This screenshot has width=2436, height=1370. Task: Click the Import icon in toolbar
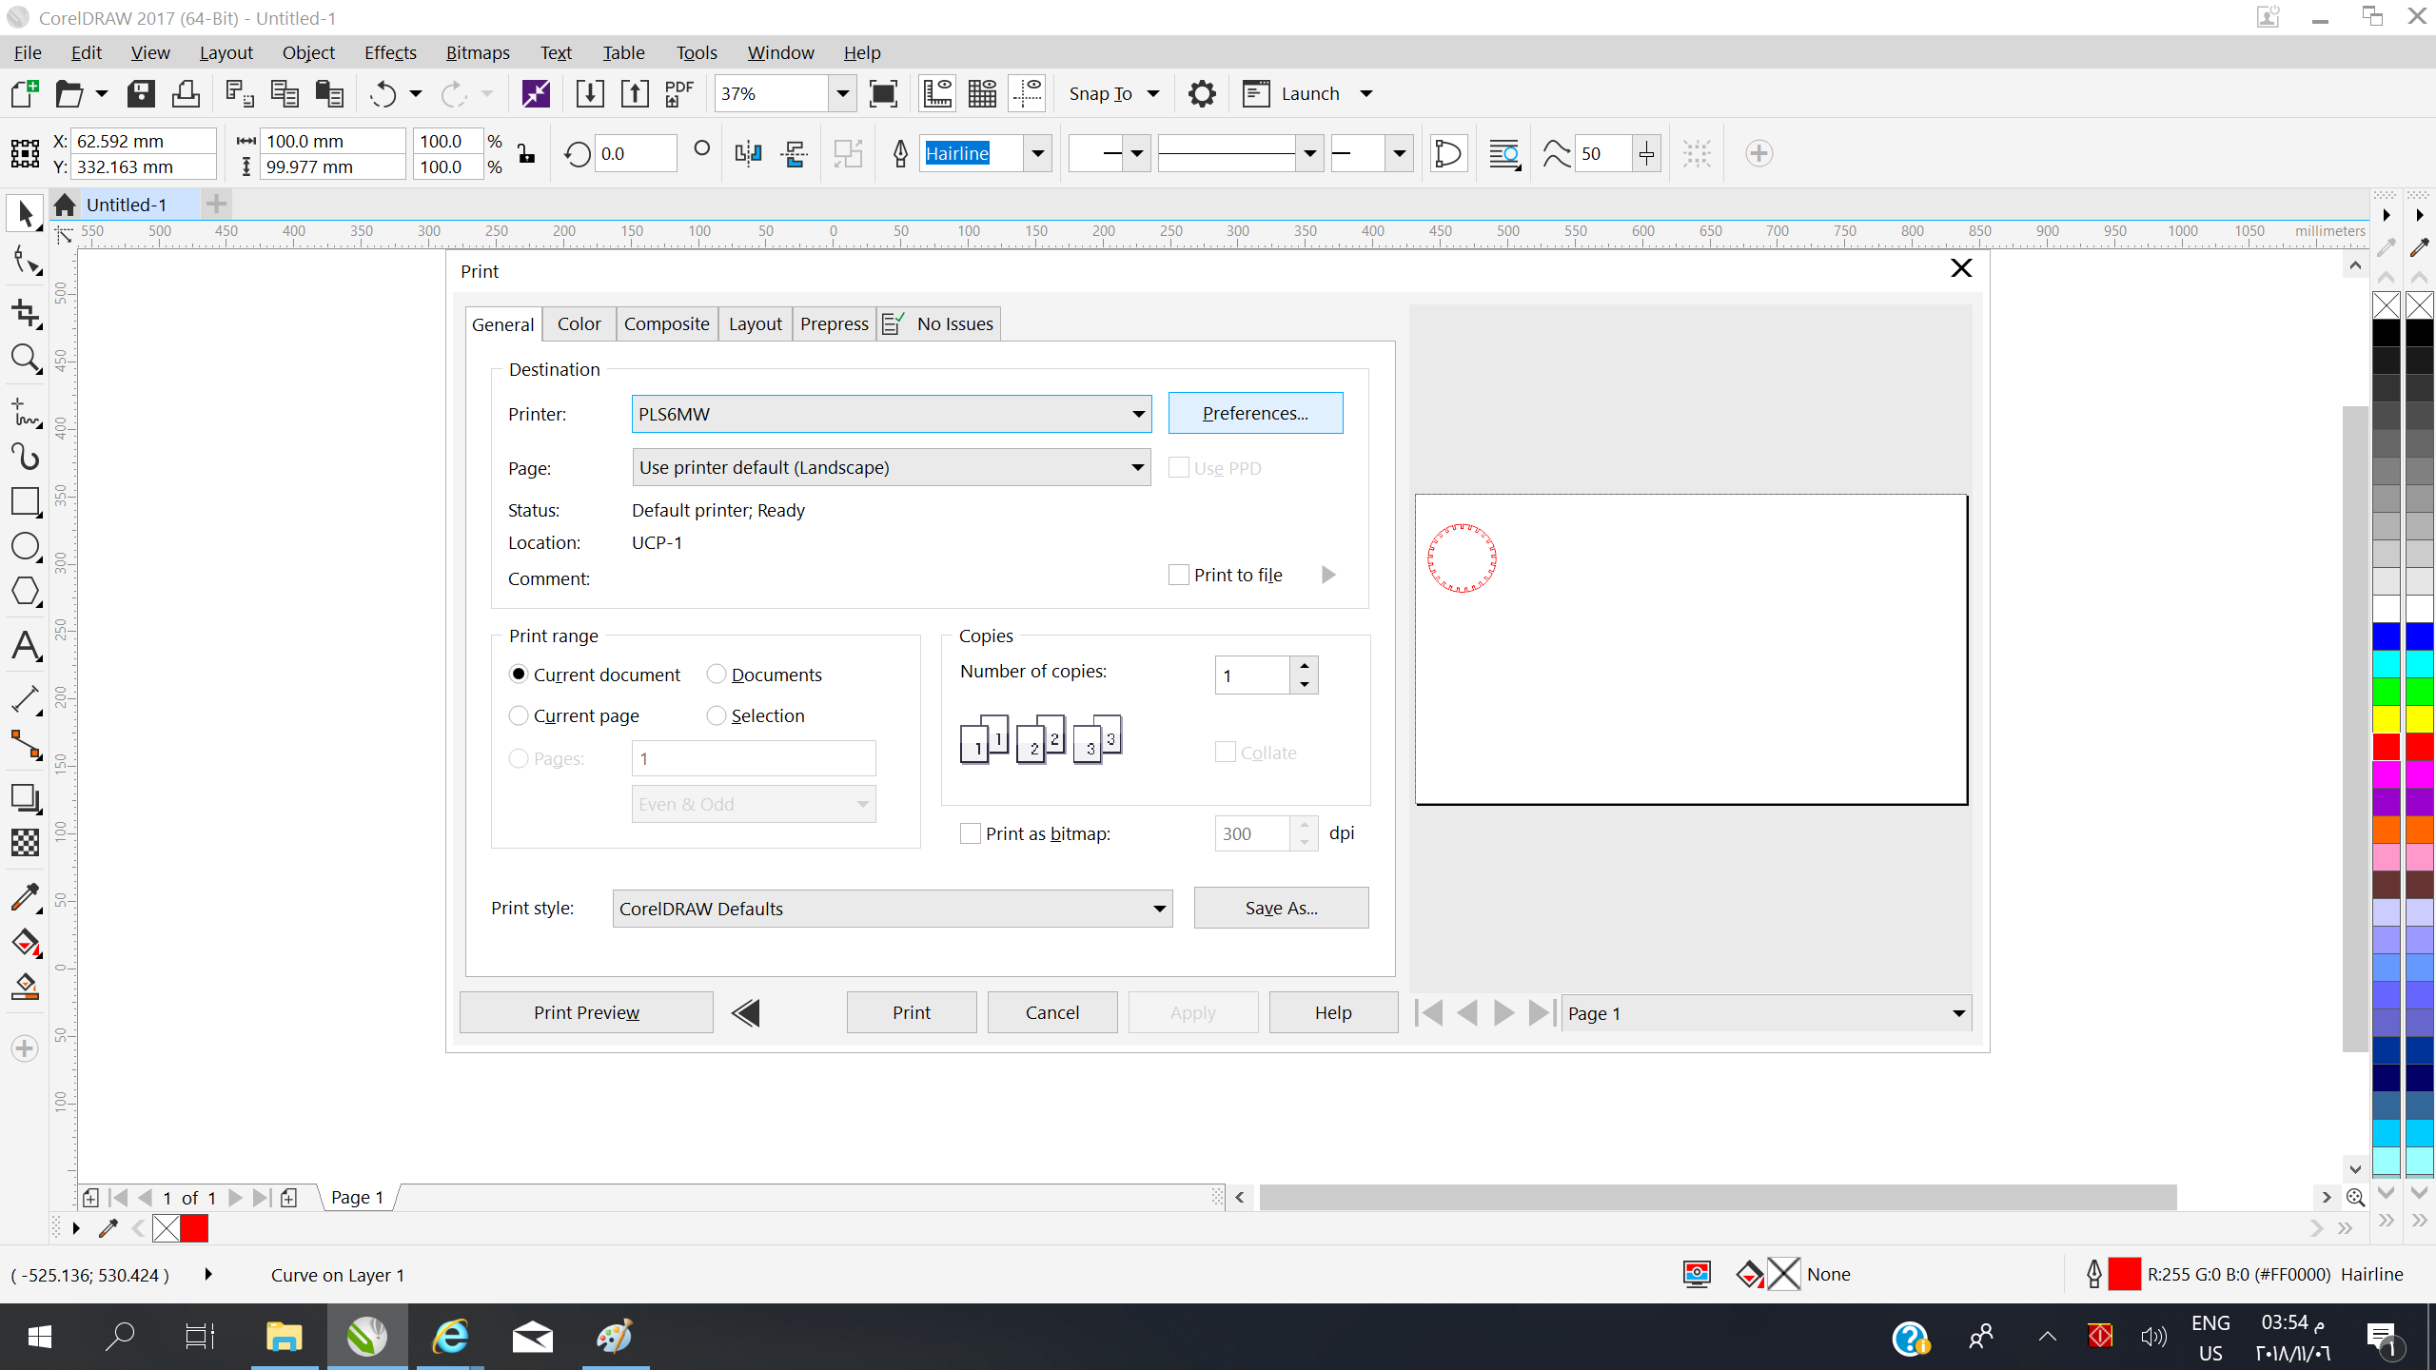point(590,93)
